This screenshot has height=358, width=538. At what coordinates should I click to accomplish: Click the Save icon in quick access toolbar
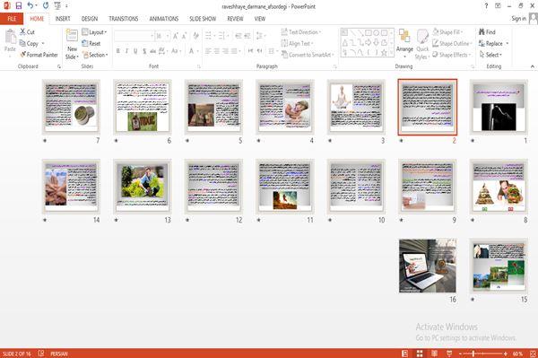[19, 5]
